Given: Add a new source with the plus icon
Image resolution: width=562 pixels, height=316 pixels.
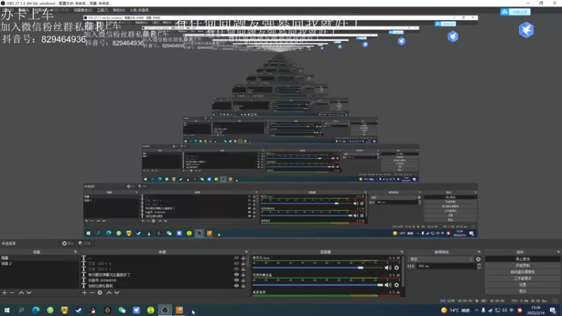Looking at the screenshot, I should pos(84,293).
